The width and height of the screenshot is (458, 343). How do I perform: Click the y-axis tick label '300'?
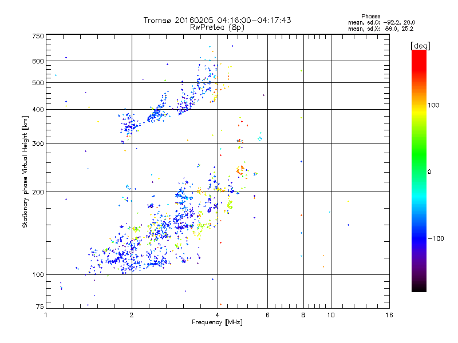[38, 143]
